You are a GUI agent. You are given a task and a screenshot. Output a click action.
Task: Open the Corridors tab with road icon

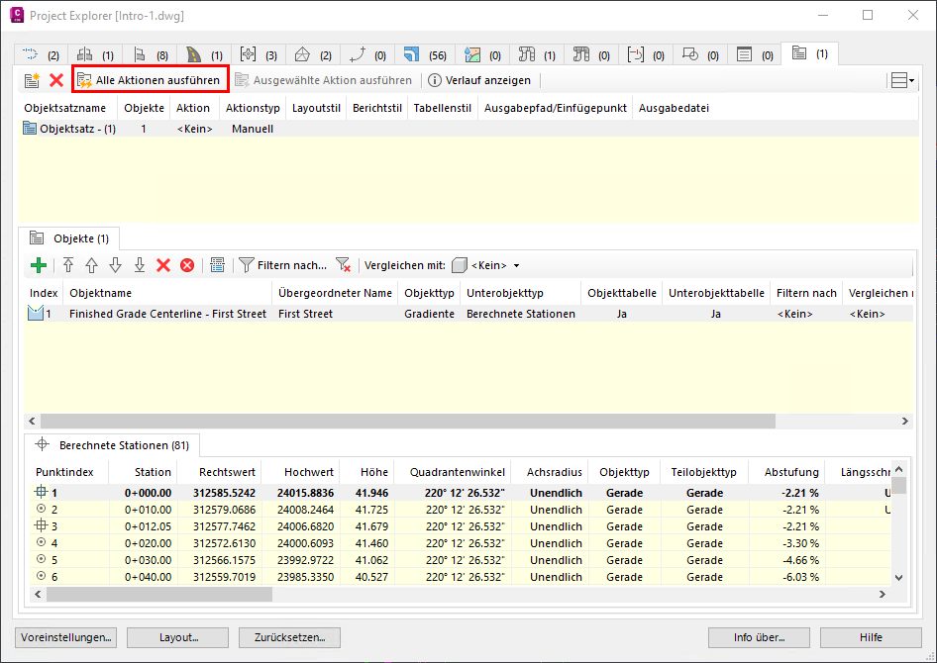pyautogui.click(x=205, y=54)
